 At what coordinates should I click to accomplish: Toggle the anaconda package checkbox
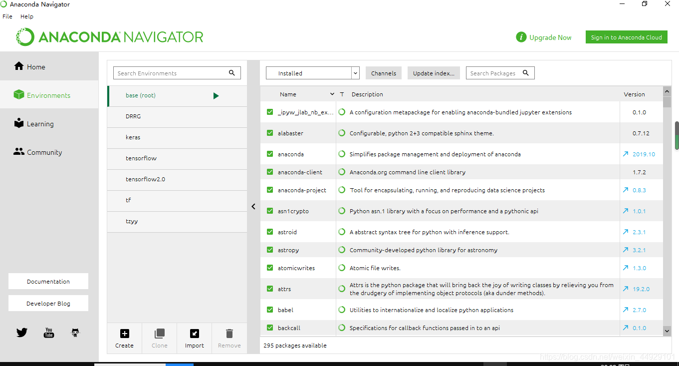click(x=270, y=154)
